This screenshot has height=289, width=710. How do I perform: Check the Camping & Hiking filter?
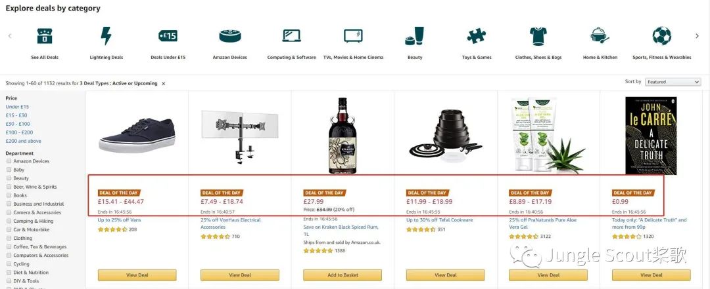pyautogui.click(x=9, y=222)
